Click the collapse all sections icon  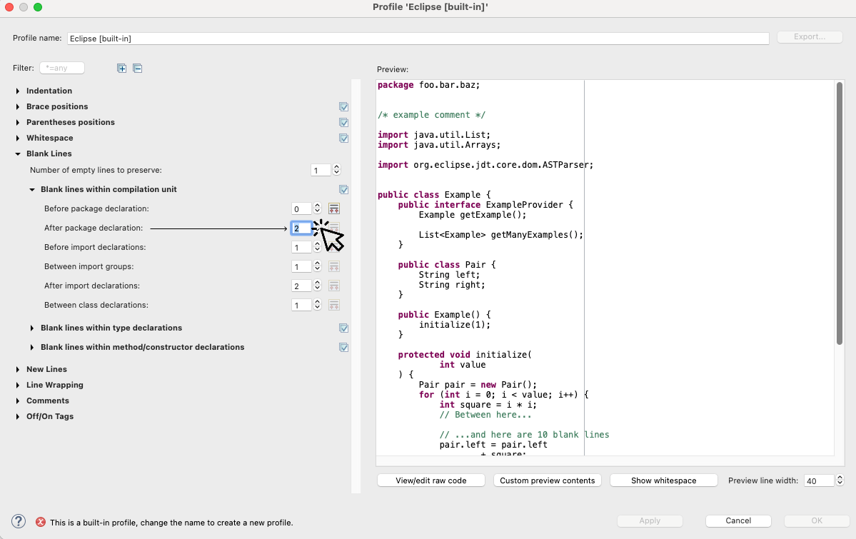click(138, 69)
